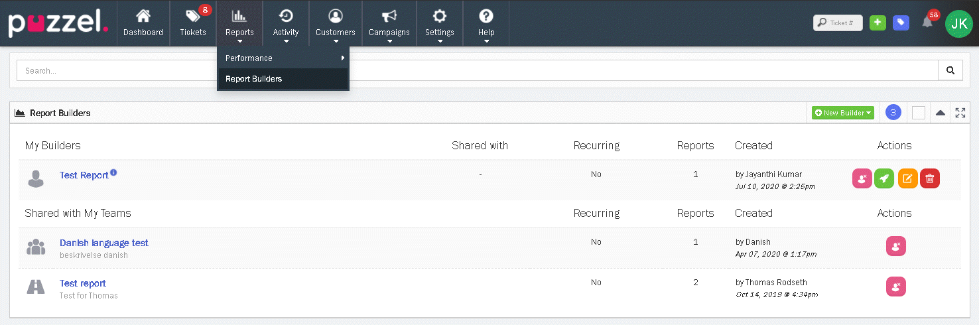Click the pink user icon in Danish language test row
This screenshot has width=979, height=325.
point(895,246)
